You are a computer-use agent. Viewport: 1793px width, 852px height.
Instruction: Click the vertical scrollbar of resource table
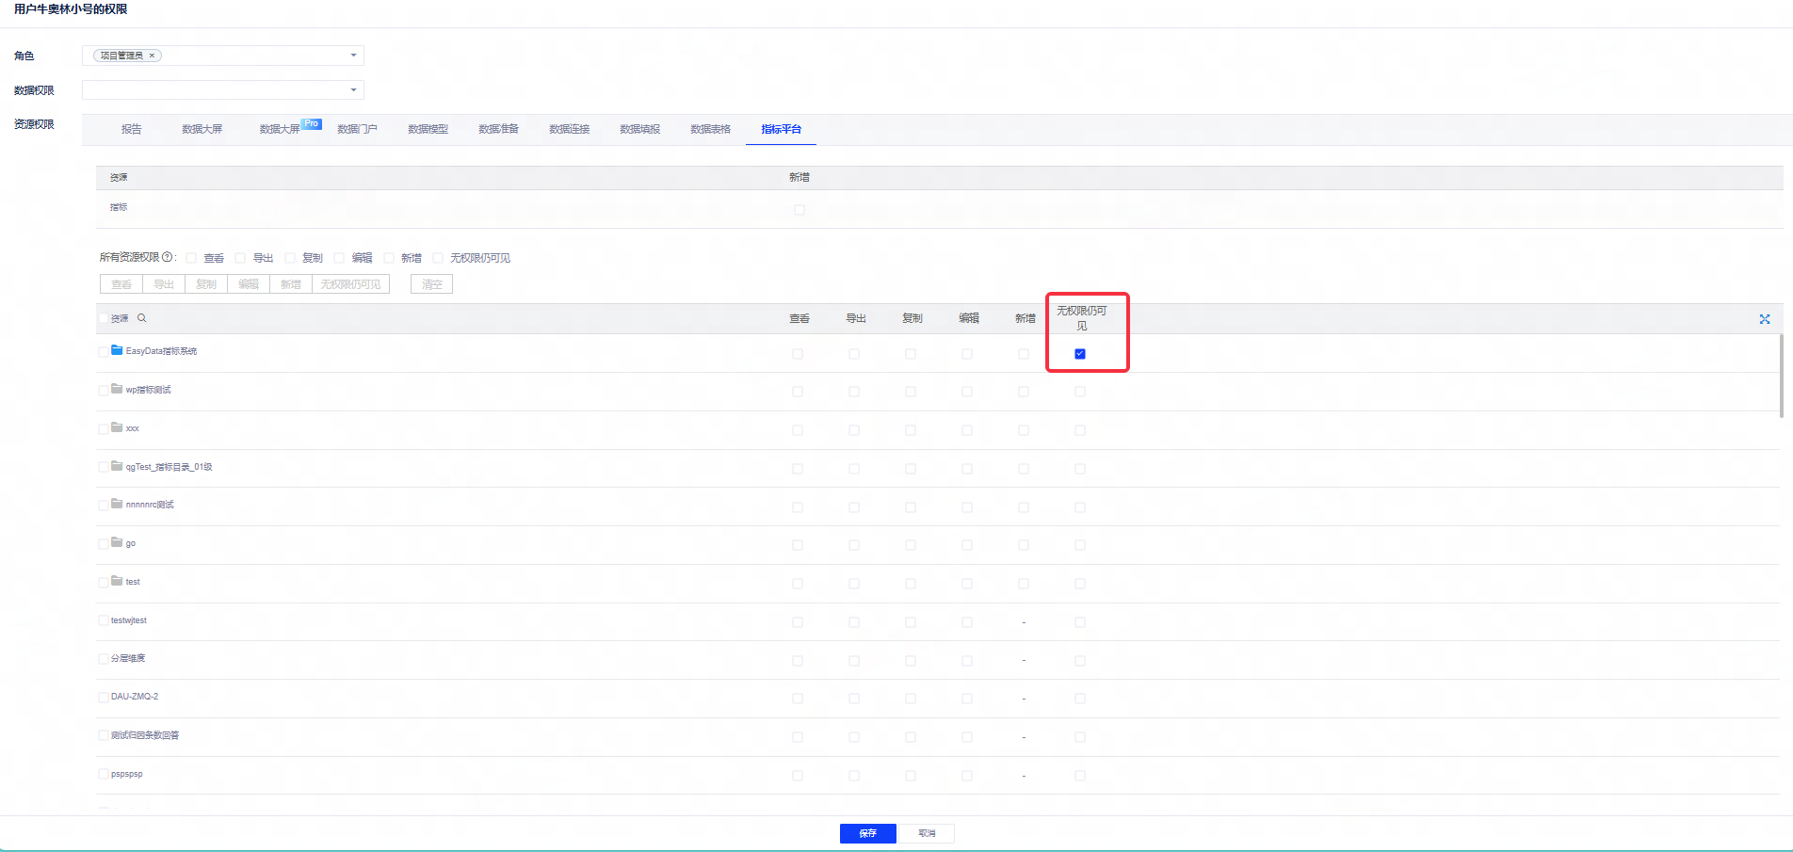(1781, 376)
